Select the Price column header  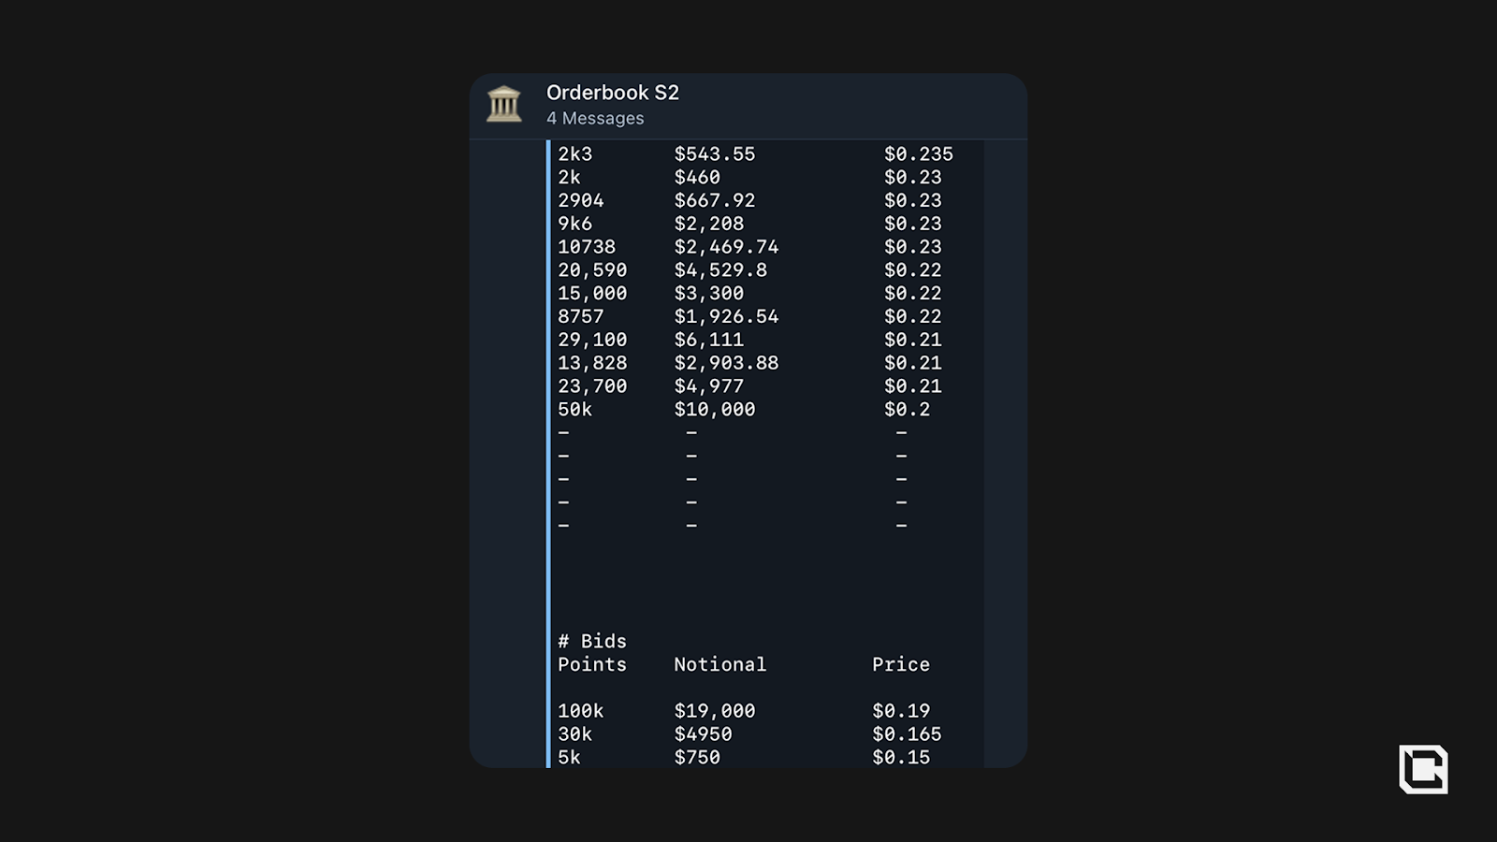[900, 664]
